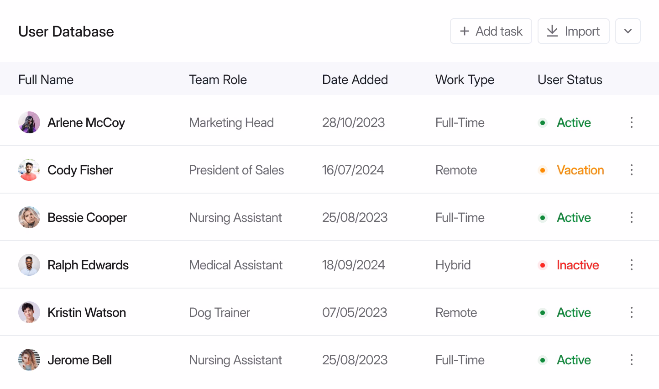Open the three-dot menu beside Jerome Bell
Viewport: 659px width, 389px height.
pos(631,360)
